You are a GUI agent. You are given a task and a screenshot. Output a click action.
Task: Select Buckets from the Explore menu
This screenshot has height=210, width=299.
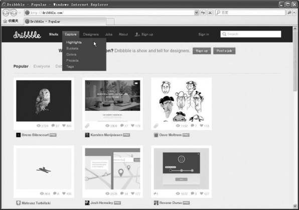click(x=72, y=49)
